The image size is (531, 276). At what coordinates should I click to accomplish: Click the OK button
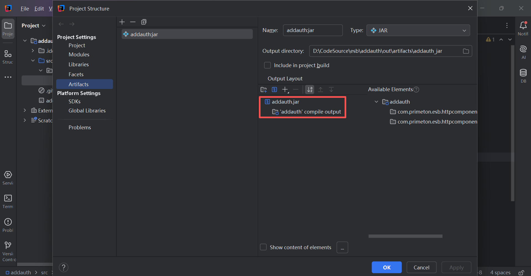[x=386, y=267]
